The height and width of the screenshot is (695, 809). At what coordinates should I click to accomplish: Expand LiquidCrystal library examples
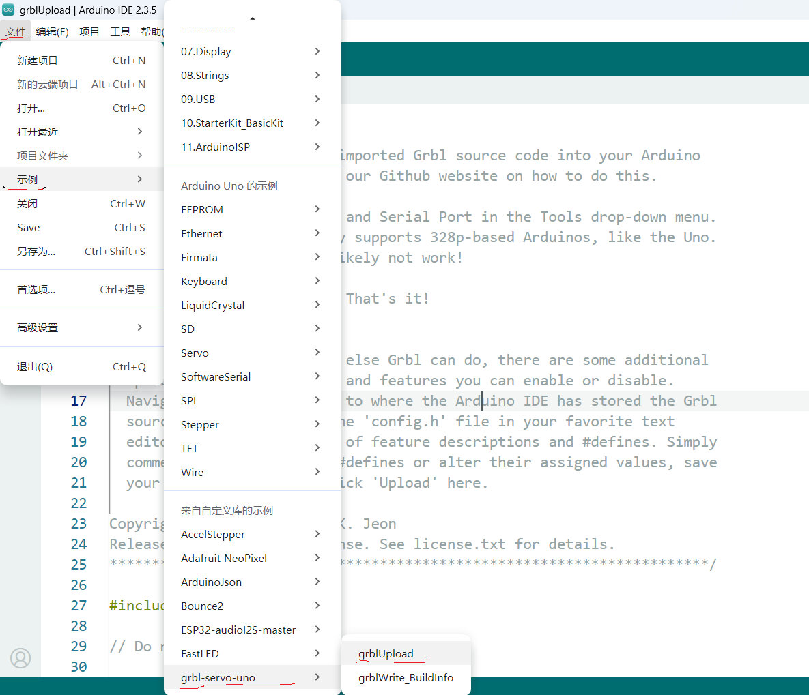pyautogui.click(x=253, y=306)
